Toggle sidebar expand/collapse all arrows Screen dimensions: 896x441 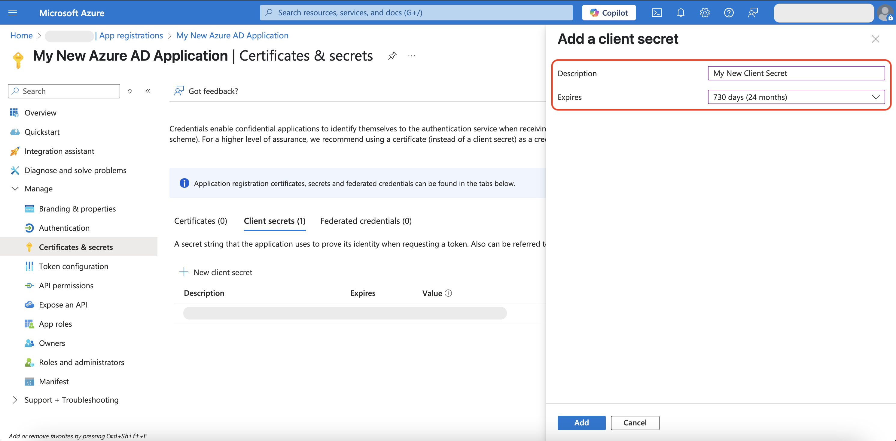(x=130, y=91)
